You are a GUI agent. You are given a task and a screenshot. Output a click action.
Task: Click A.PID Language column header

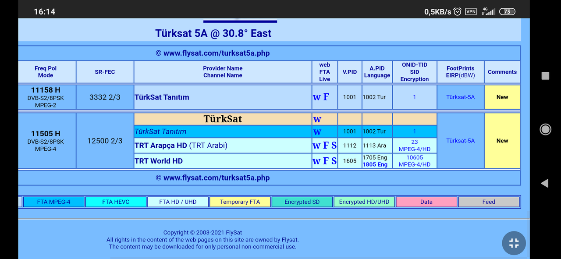point(377,72)
